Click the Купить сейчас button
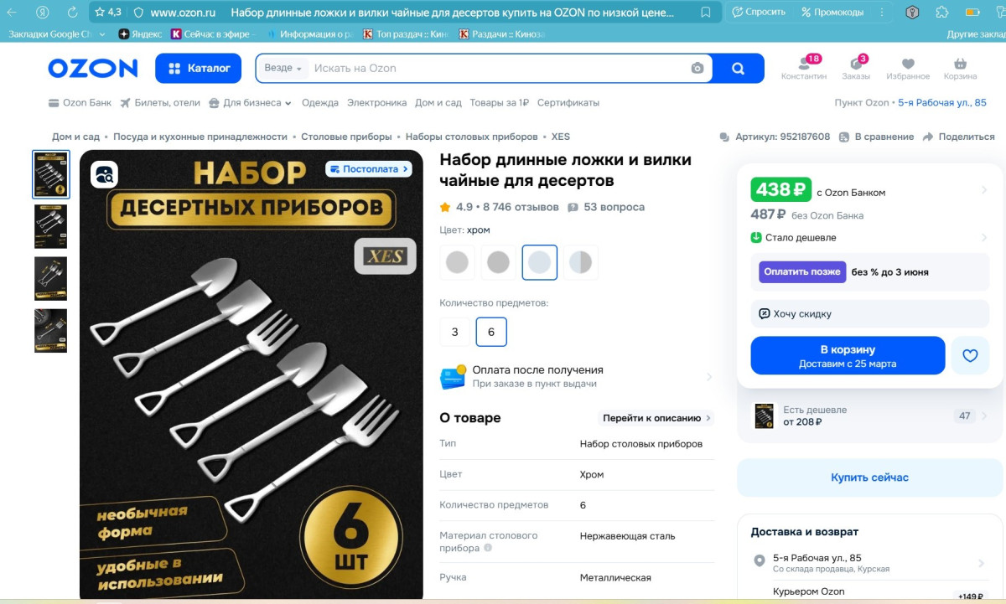The height and width of the screenshot is (604, 1006). (x=869, y=478)
